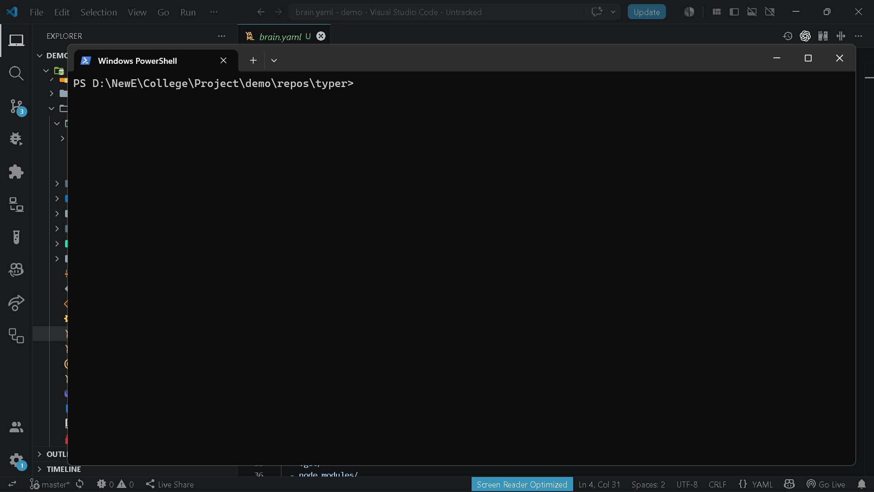
Task: Open Remote Explorer in activity bar
Action: tap(16, 205)
